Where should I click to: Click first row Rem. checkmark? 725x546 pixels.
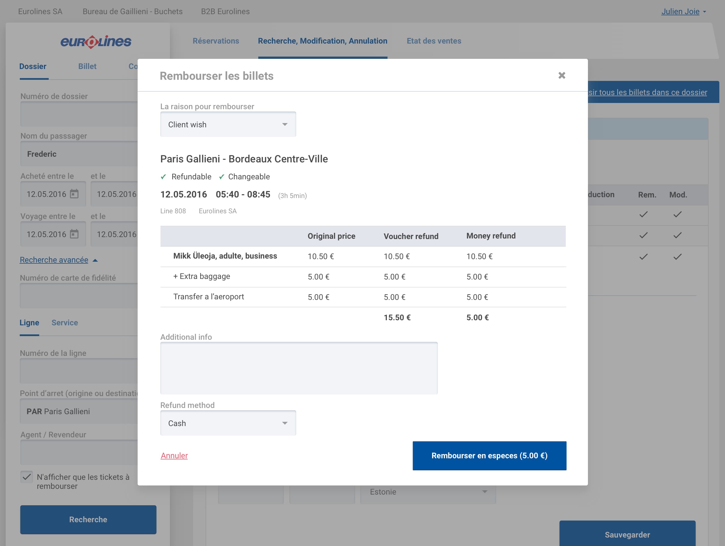click(x=643, y=214)
